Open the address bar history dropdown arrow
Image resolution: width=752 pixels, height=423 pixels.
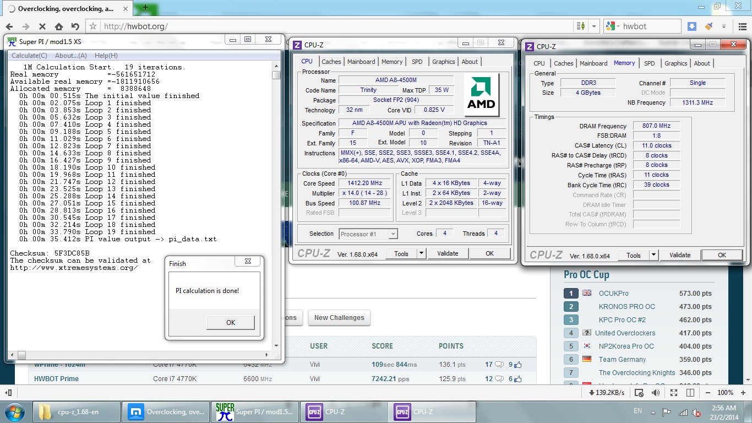594,26
